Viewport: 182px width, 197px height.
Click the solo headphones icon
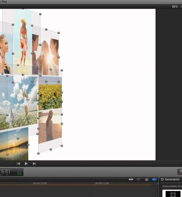point(147,179)
